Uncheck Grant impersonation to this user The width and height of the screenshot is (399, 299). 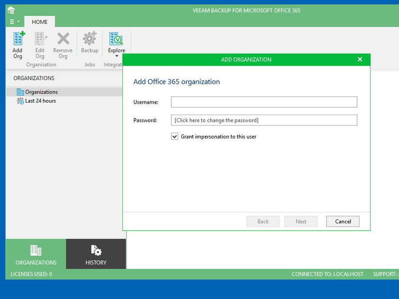[175, 137]
